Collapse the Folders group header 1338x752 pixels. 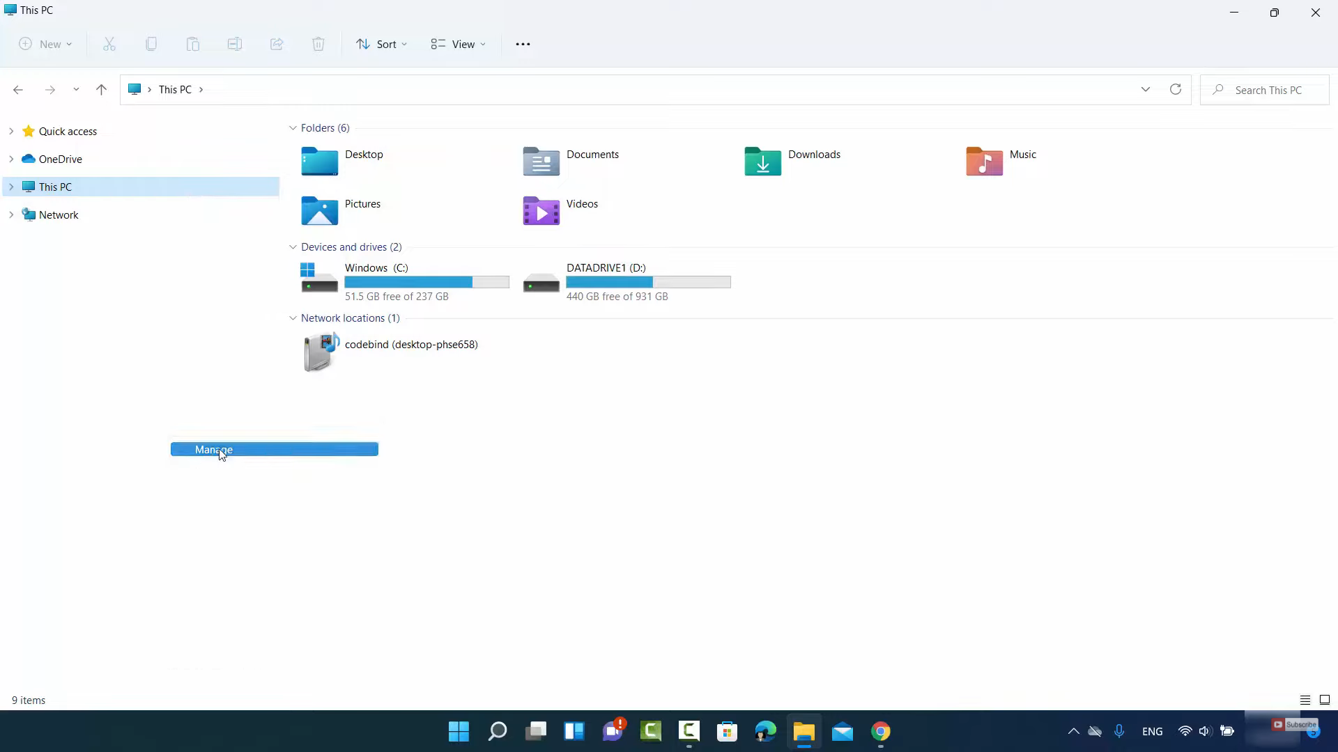293,128
